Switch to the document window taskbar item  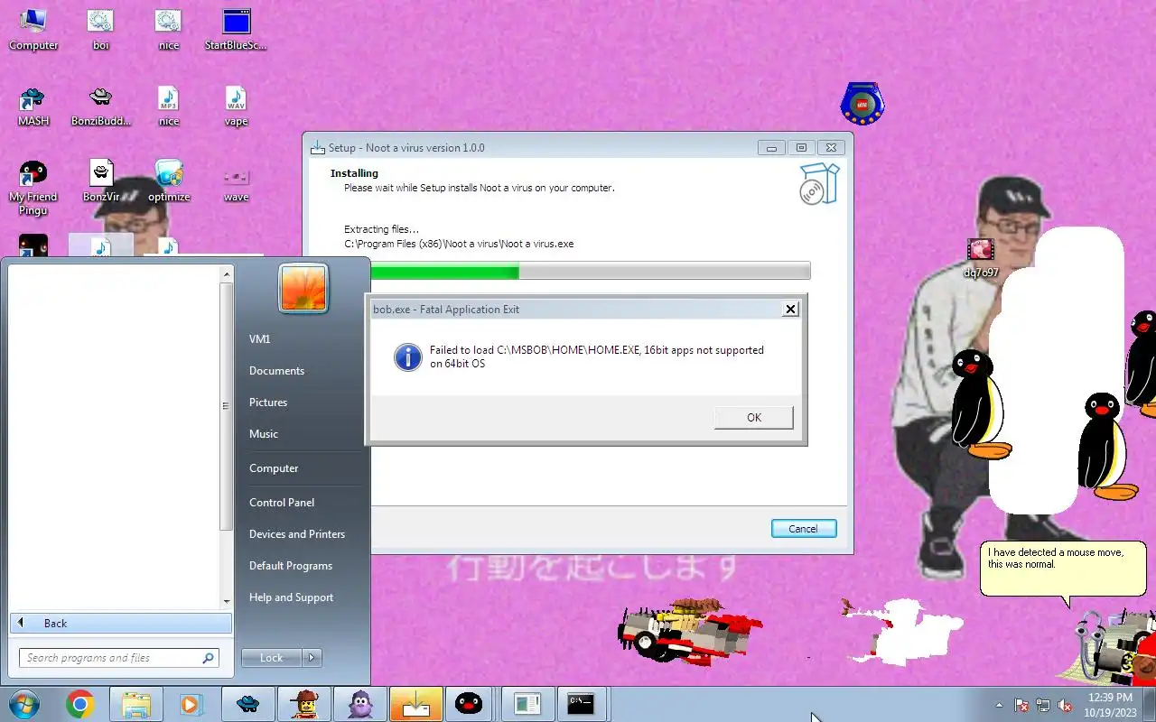[x=527, y=704]
